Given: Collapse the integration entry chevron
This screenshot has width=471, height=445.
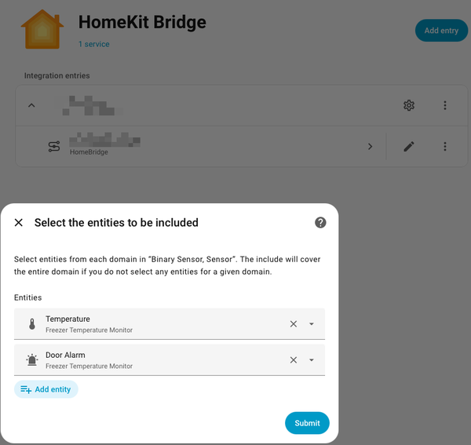Looking at the screenshot, I should (31, 105).
